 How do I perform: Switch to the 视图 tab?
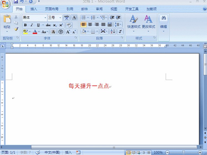[x=114, y=9]
